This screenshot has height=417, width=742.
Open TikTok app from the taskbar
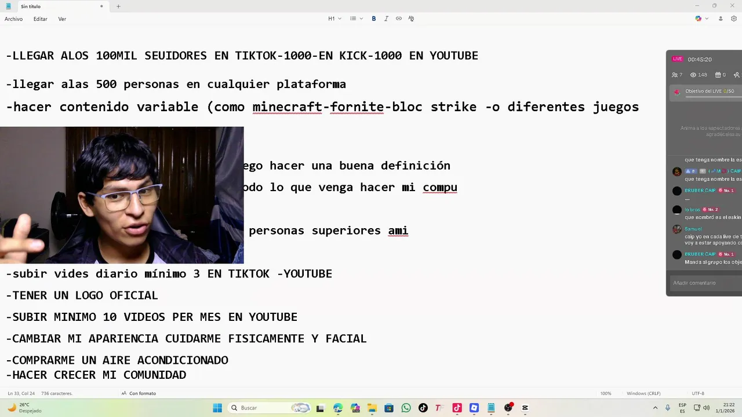[423, 408]
